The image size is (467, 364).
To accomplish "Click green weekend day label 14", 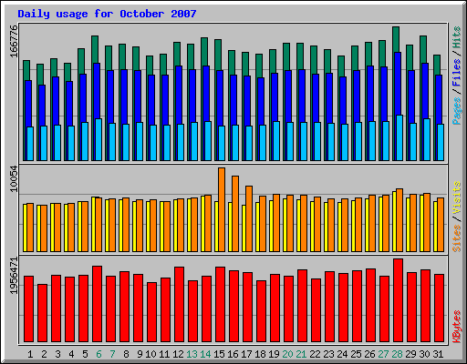I will point(205,354).
